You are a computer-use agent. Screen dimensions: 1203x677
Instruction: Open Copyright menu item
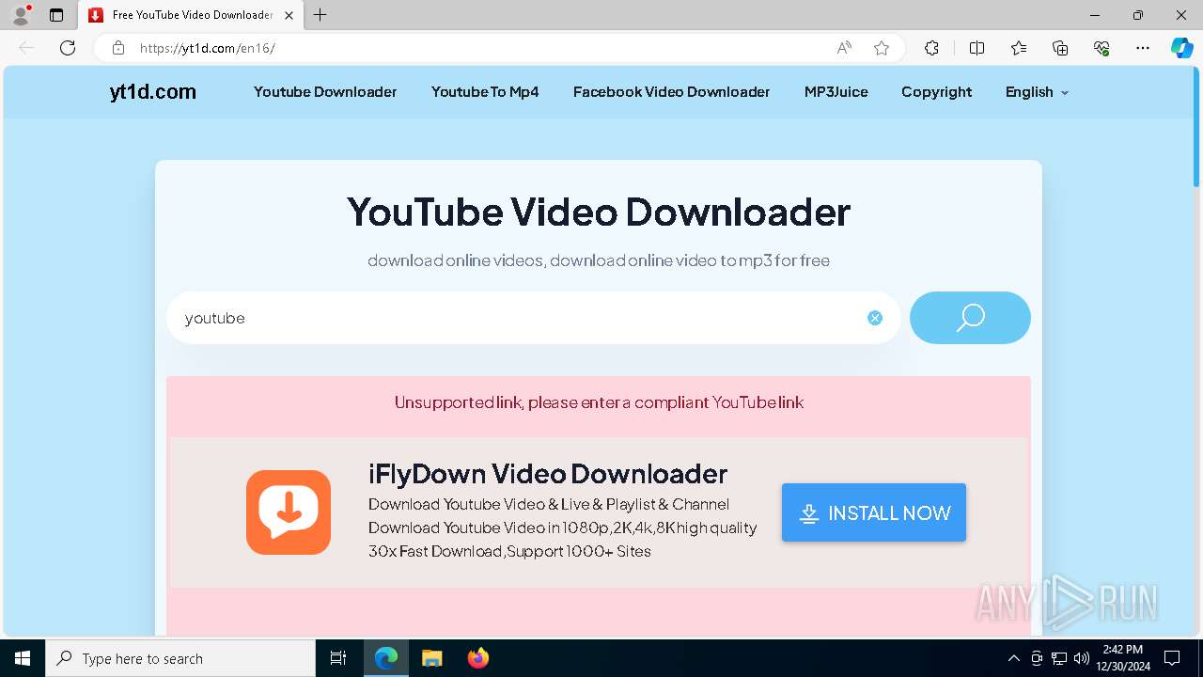point(936,91)
